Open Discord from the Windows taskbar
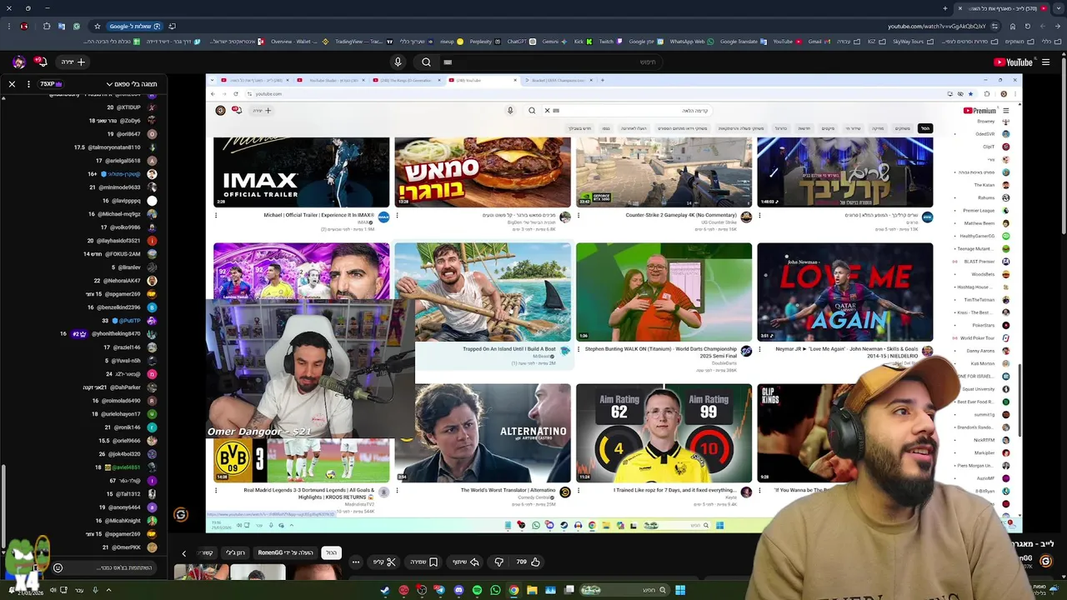This screenshot has width=1067, height=600. [x=458, y=590]
